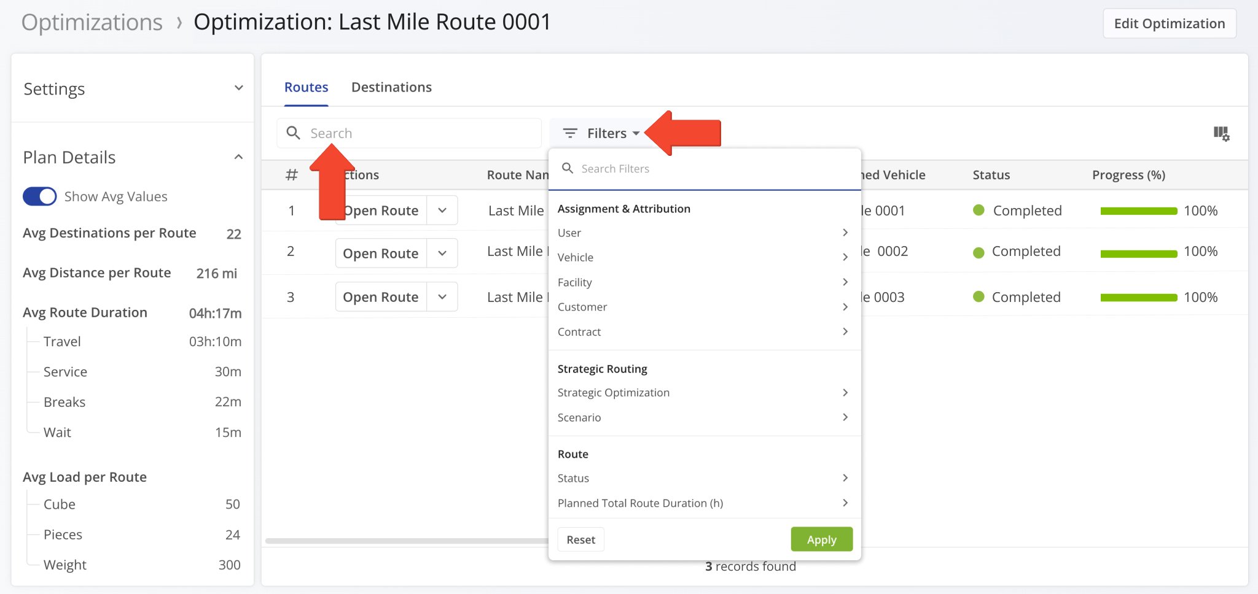Expand the User filter arrow
Screen dimensions: 1258x594
(x=845, y=233)
